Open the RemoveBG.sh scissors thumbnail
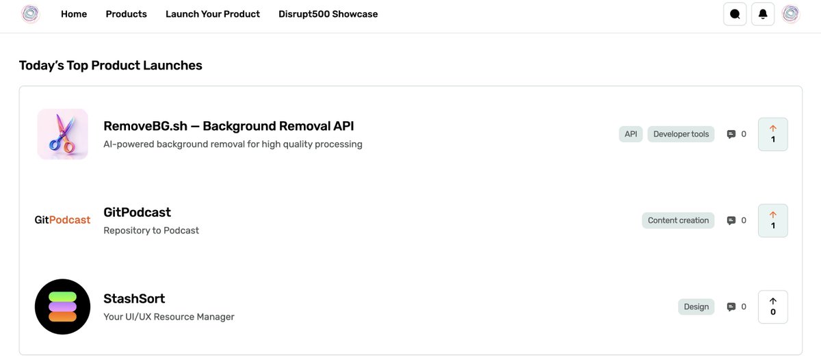This screenshot has width=821, height=364. pos(62,134)
